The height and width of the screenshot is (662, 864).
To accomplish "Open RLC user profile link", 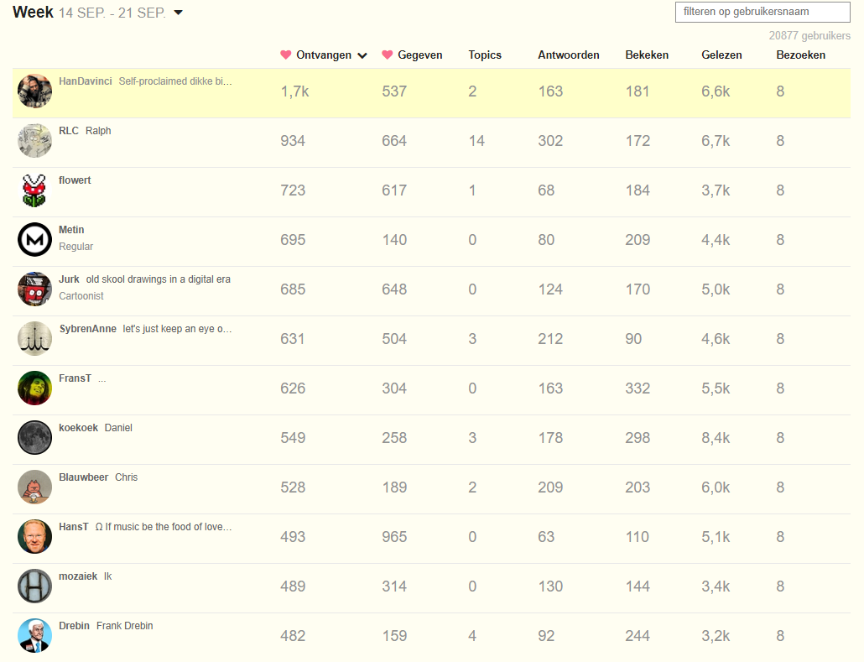I will click(68, 131).
